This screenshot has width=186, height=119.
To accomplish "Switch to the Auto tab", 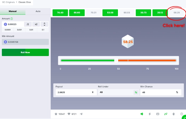I will [x=38, y=11].
